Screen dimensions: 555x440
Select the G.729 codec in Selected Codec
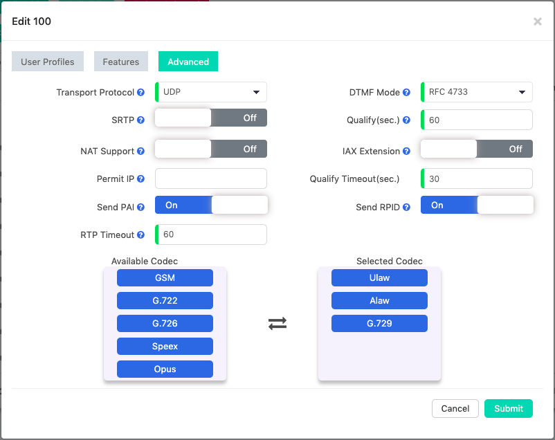tap(379, 323)
